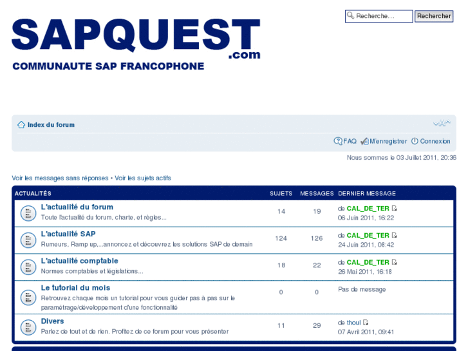Viewport: 468px width, 351px height.
Task: Open the L'actualité comptable forum
Action: click(x=79, y=261)
